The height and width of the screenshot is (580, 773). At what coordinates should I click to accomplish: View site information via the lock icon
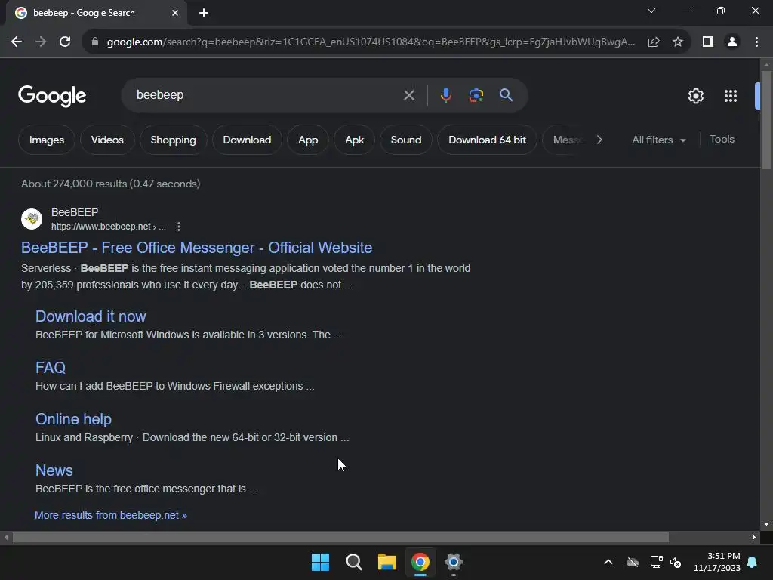[x=95, y=42]
